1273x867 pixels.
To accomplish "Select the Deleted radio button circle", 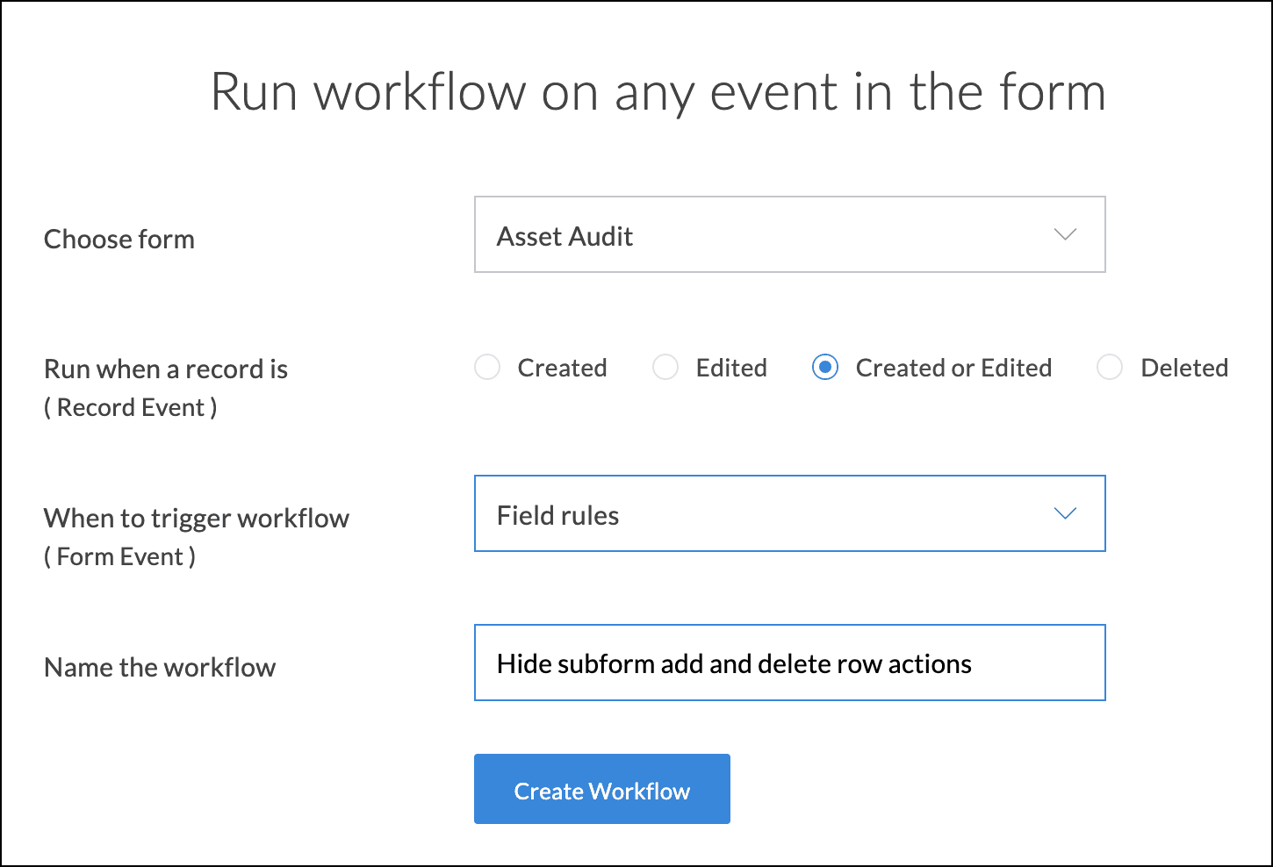I will [x=1110, y=368].
